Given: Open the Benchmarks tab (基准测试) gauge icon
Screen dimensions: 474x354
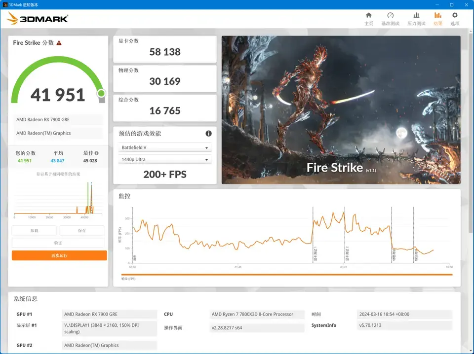Looking at the screenshot, I should point(390,15).
